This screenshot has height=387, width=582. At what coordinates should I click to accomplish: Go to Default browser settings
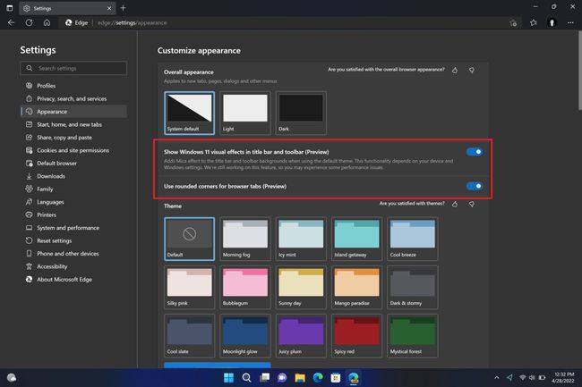(73, 164)
